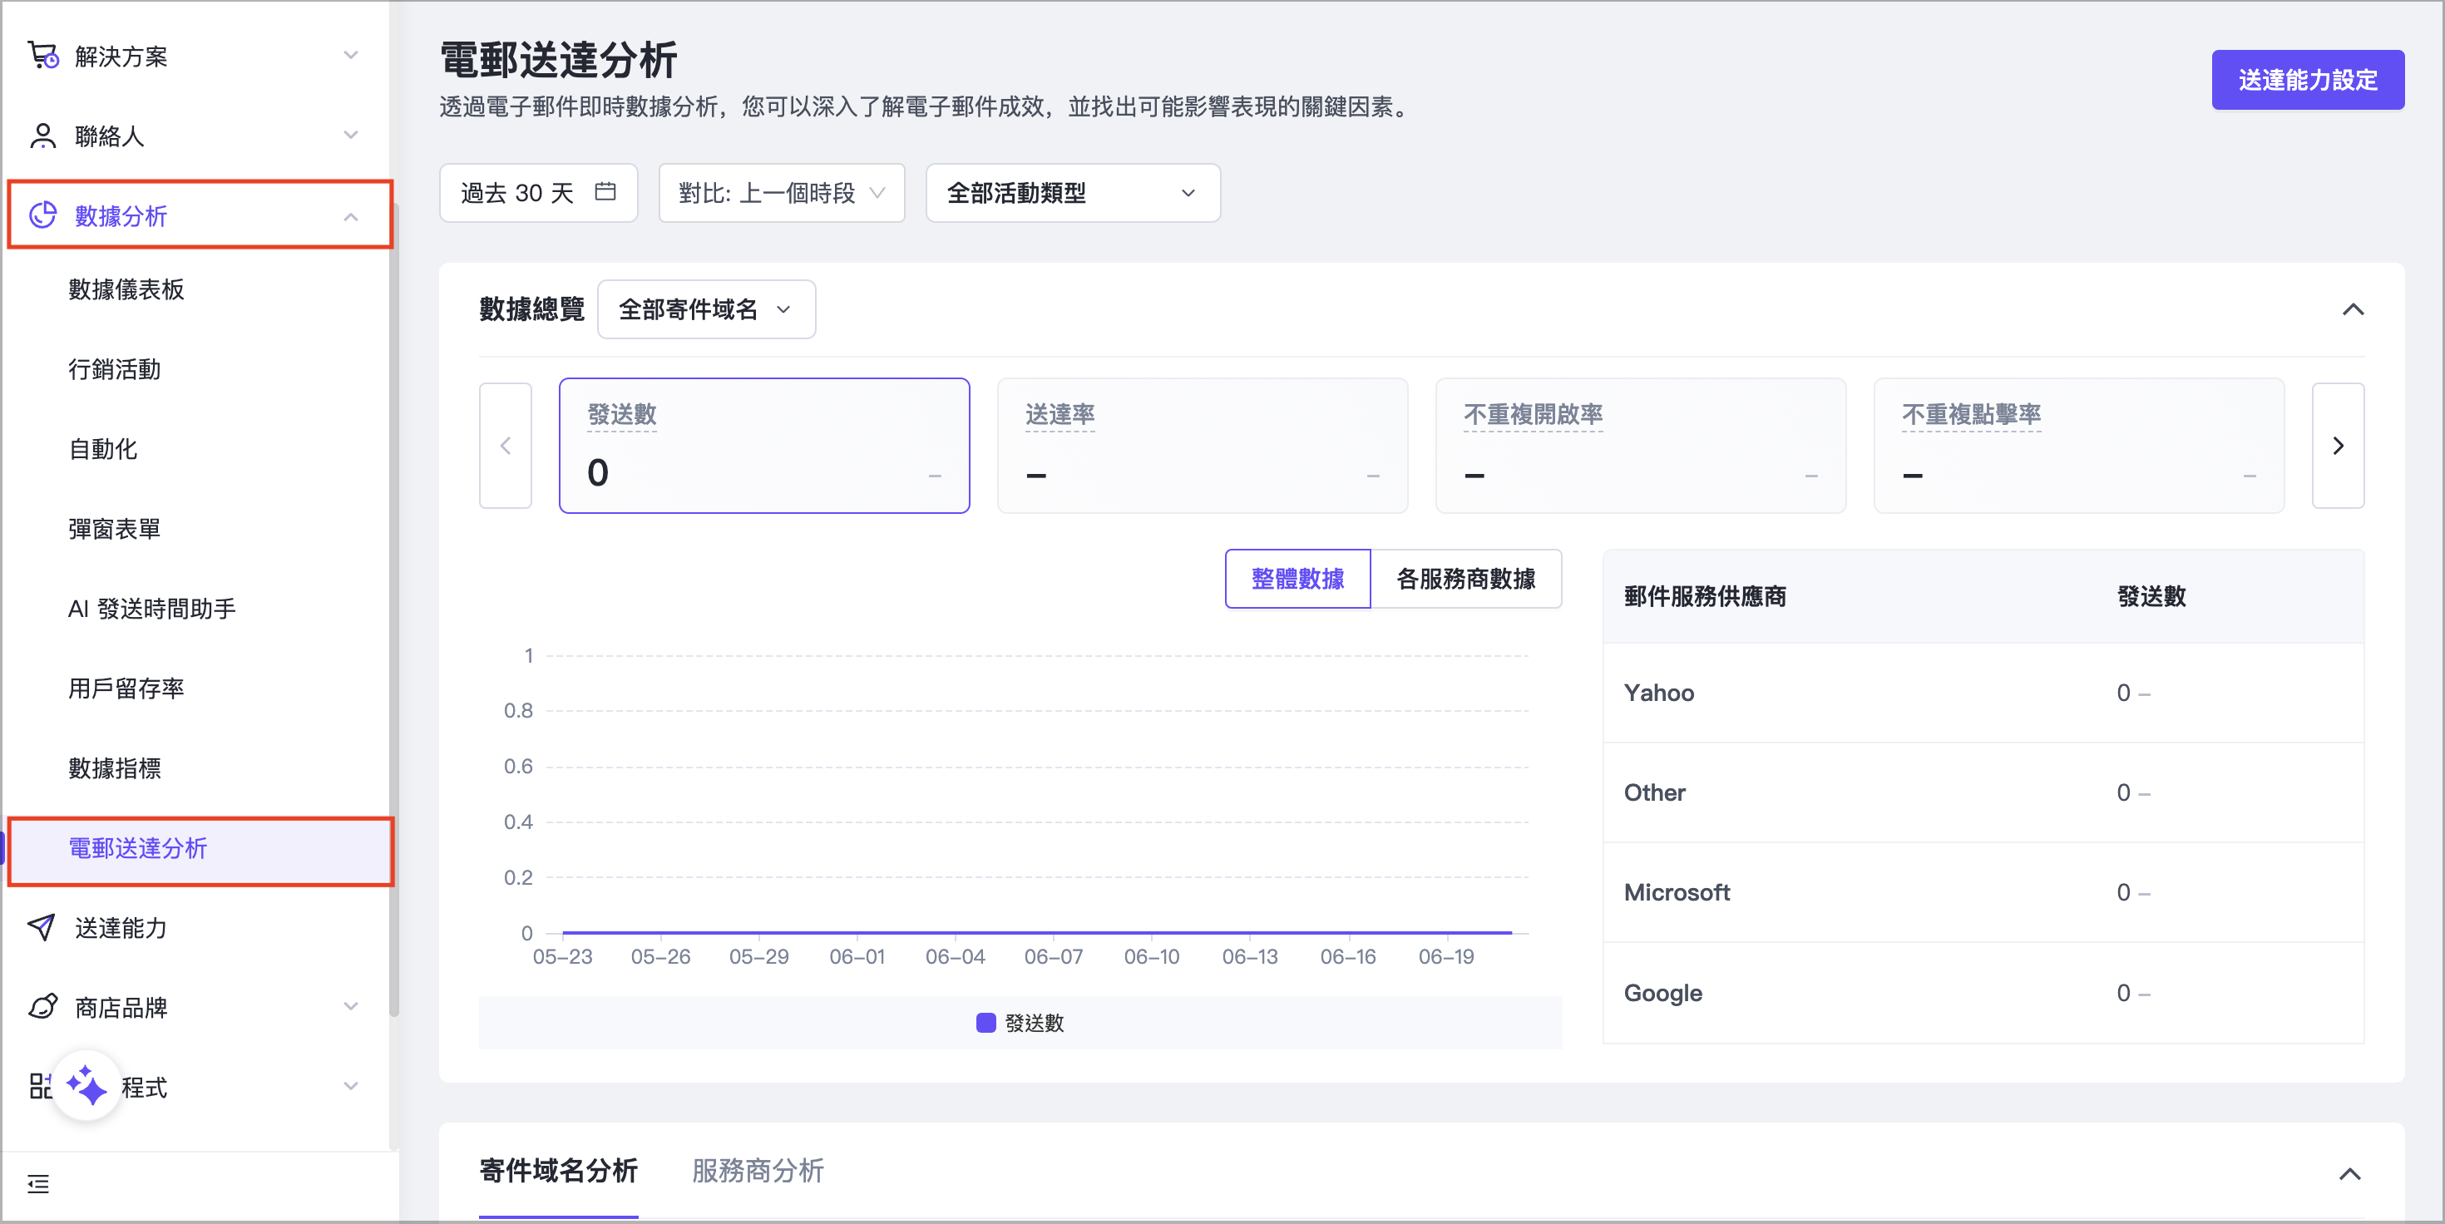Open the 全部活動類型 dropdown
Screen dimensions: 2445x1224
1073,193
